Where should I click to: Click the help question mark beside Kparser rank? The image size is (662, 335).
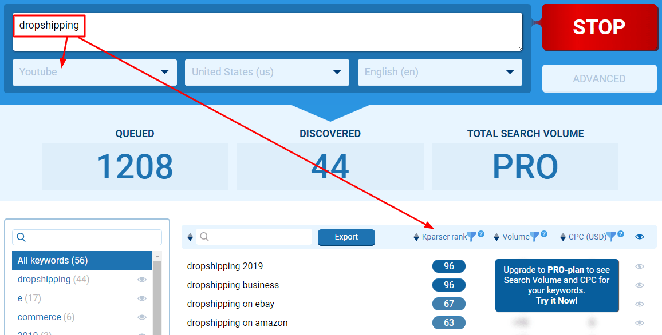[481, 234]
